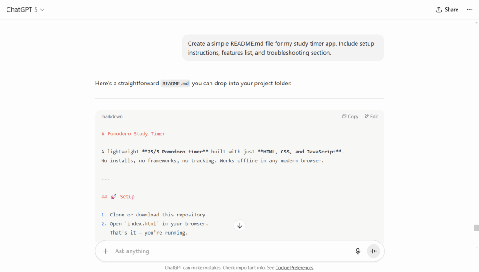The height and width of the screenshot is (272, 479).
Task: Open the Cookie Preferences link
Action: tap(294, 268)
